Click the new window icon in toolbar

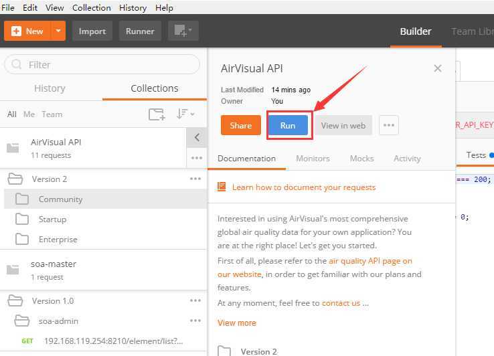tap(183, 31)
